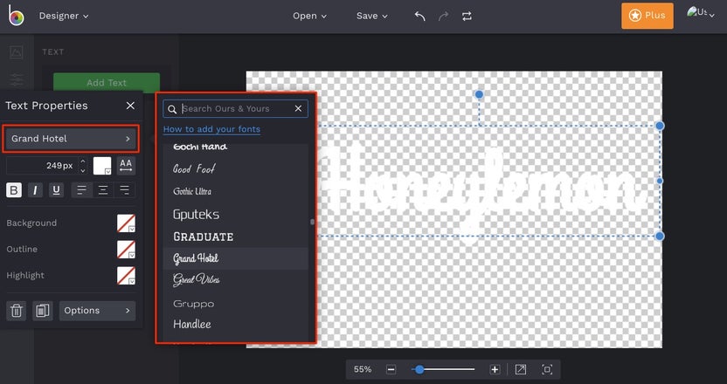Click the zoom slider handle

(419, 369)
